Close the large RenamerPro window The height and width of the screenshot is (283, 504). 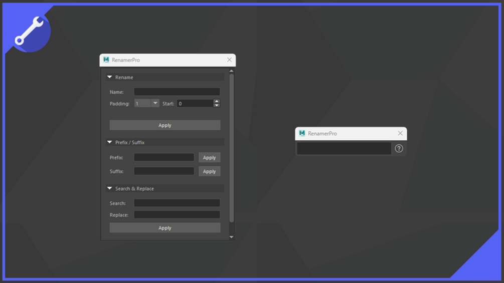coord(229,60)
